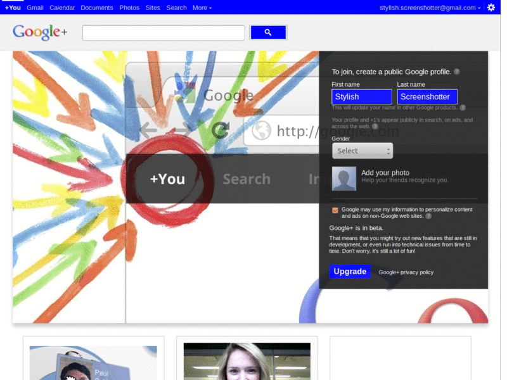Click the Google+ logo
This screenshot has width=507, height=380.
(40, 32)
